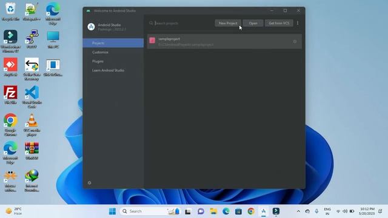Click Get from VCS button

(279, 23)
